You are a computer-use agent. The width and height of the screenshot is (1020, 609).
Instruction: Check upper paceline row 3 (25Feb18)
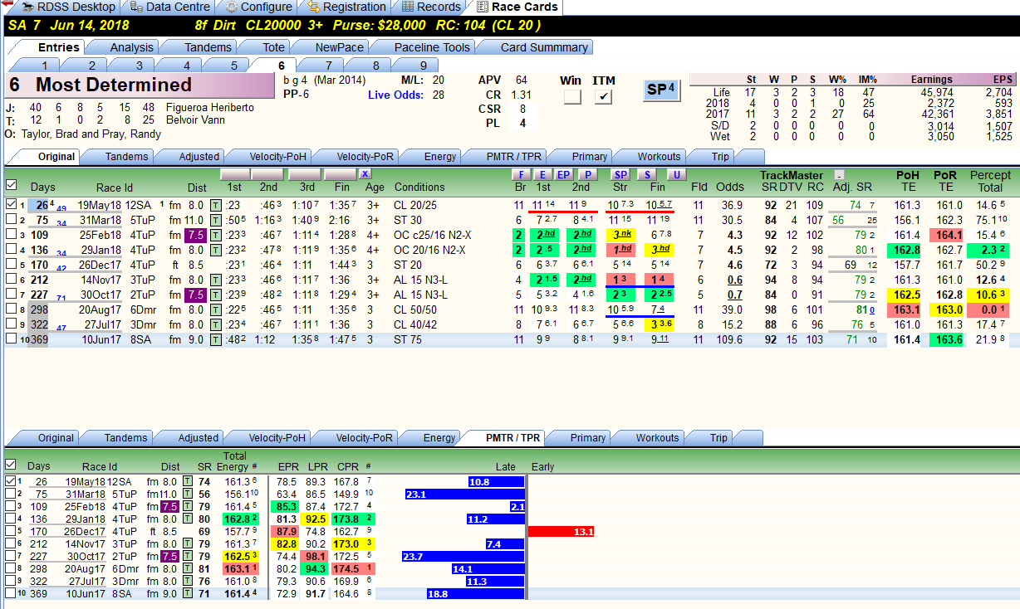click(11, 235)
